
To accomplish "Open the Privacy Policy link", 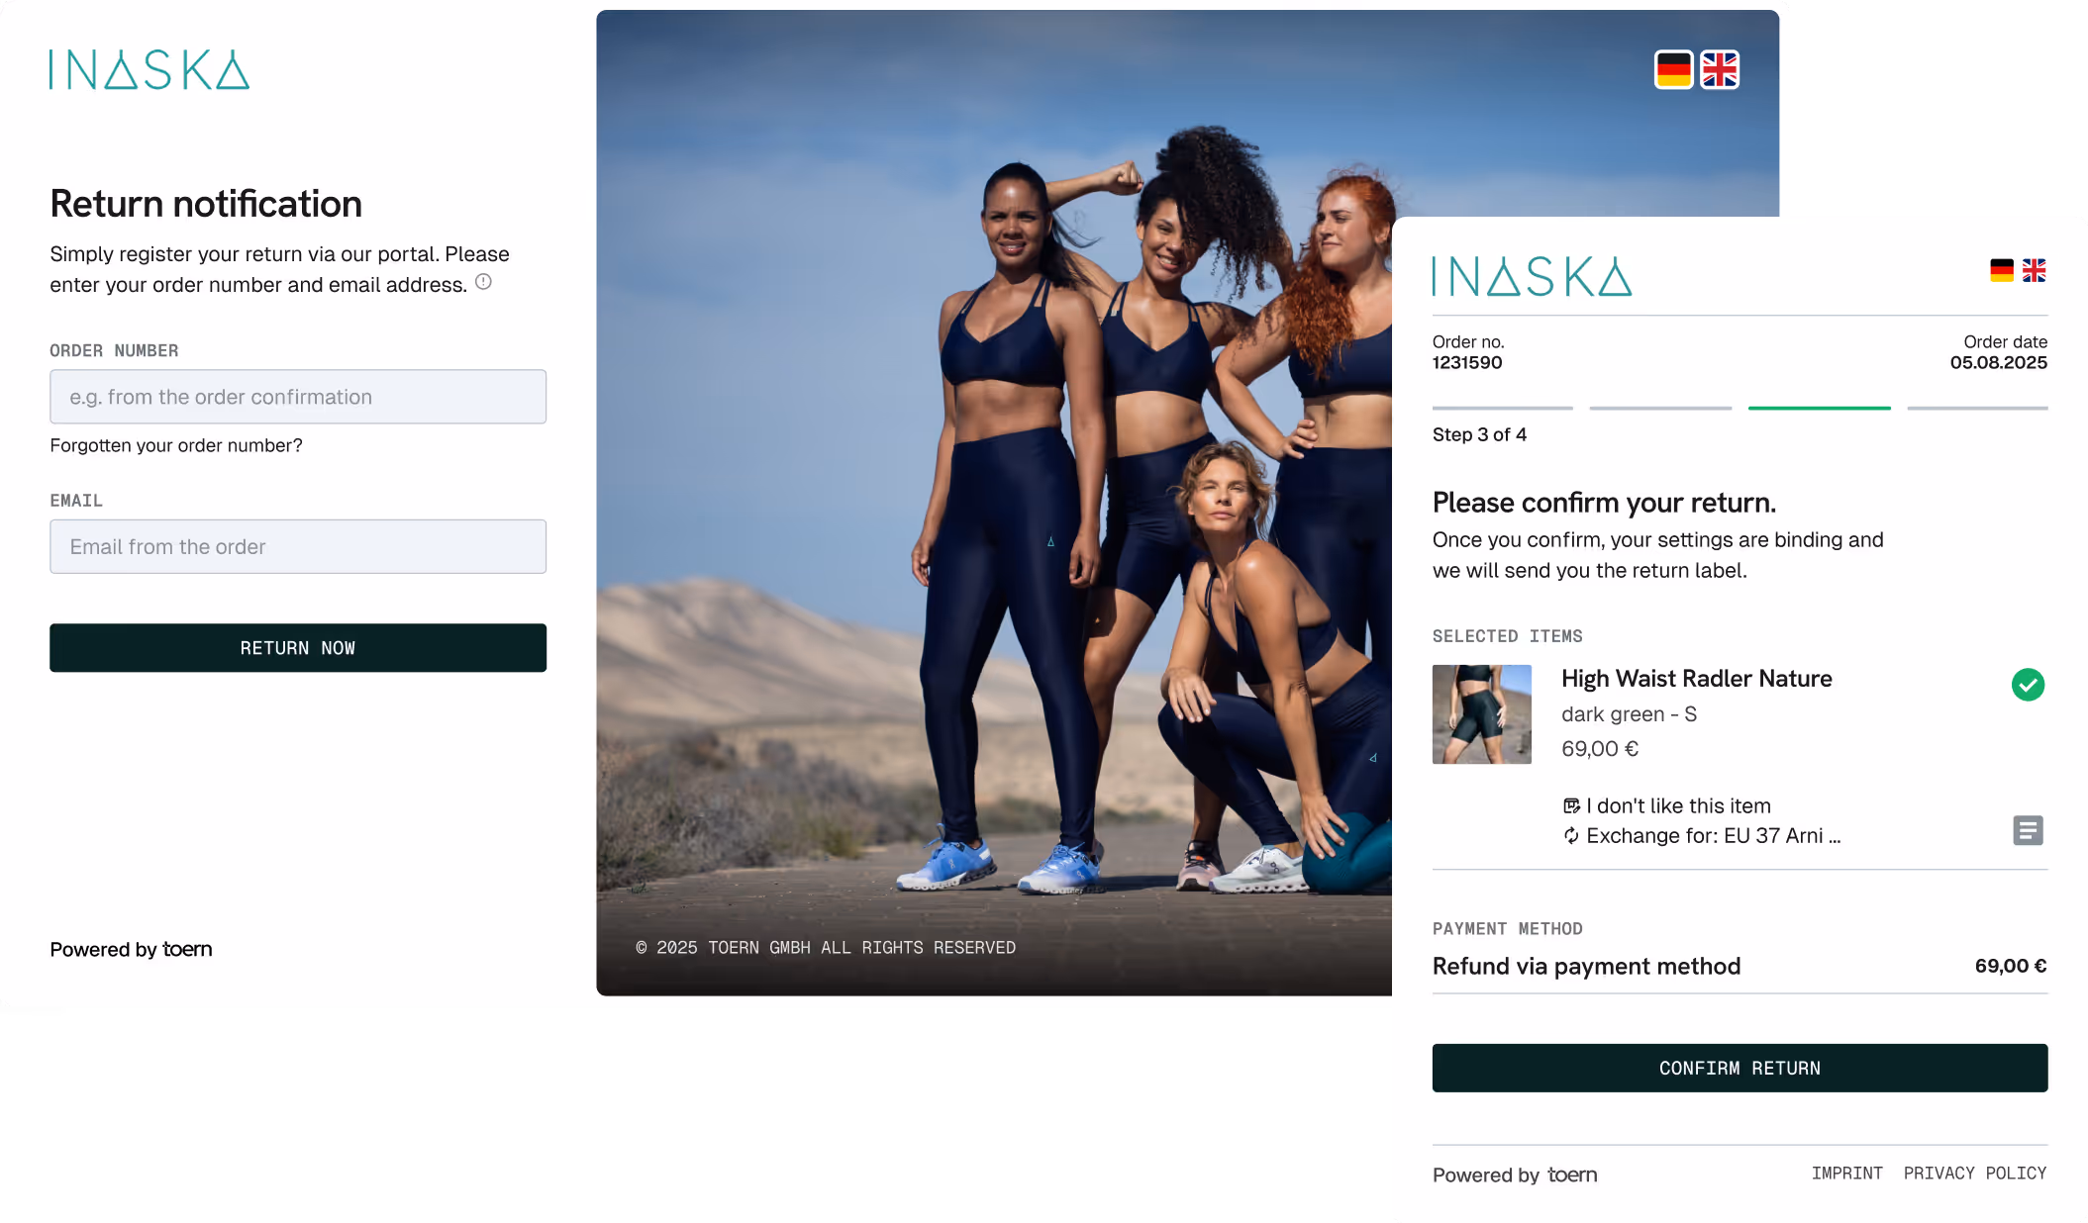I will 1975,1174.
